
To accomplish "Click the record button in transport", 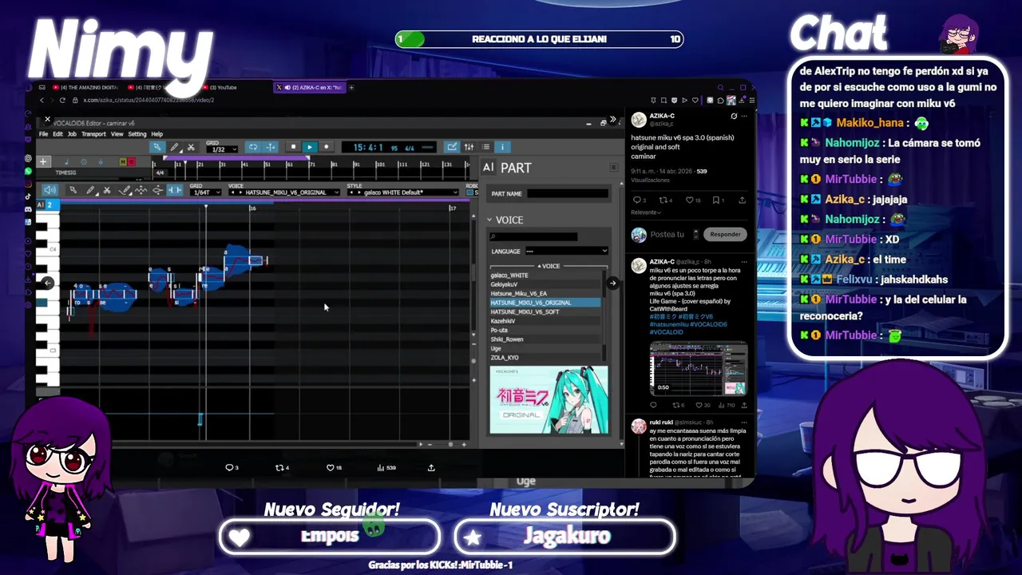I will click(326, 147).
